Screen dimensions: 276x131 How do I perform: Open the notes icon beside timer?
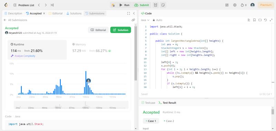(x=163, y=5)
